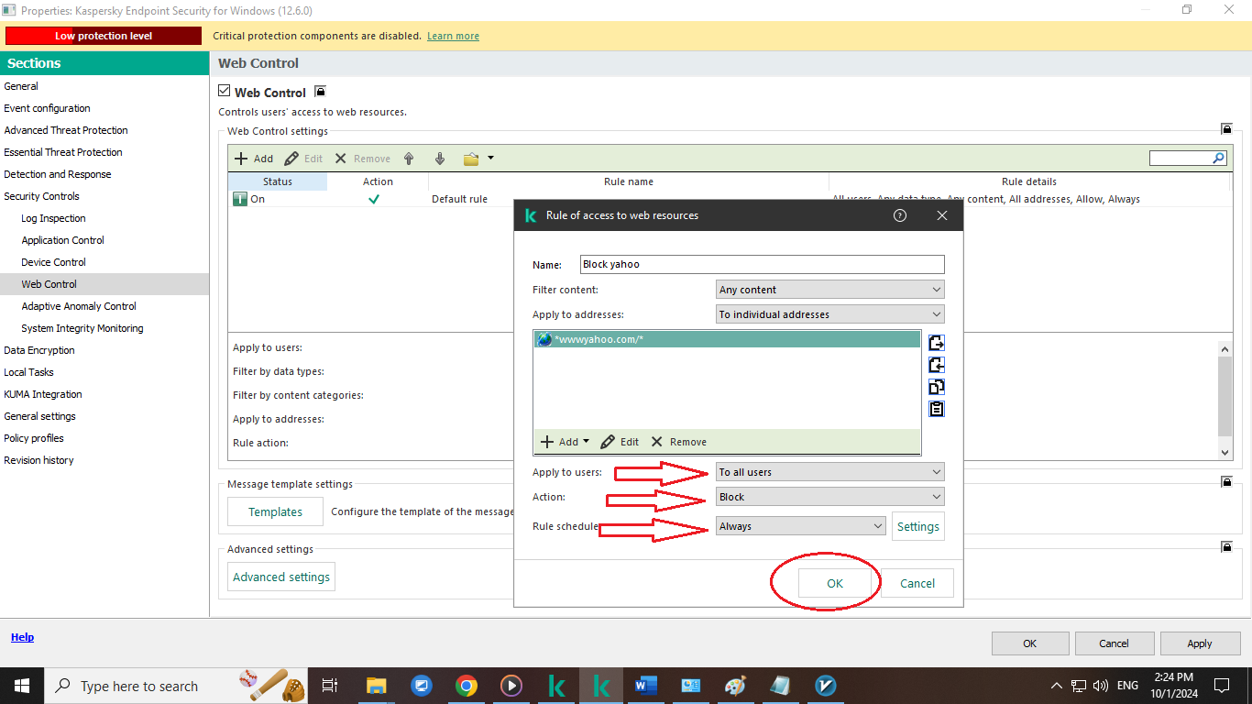
Task: Click the Edit pencil in the address list
Action: click(620, 442)
